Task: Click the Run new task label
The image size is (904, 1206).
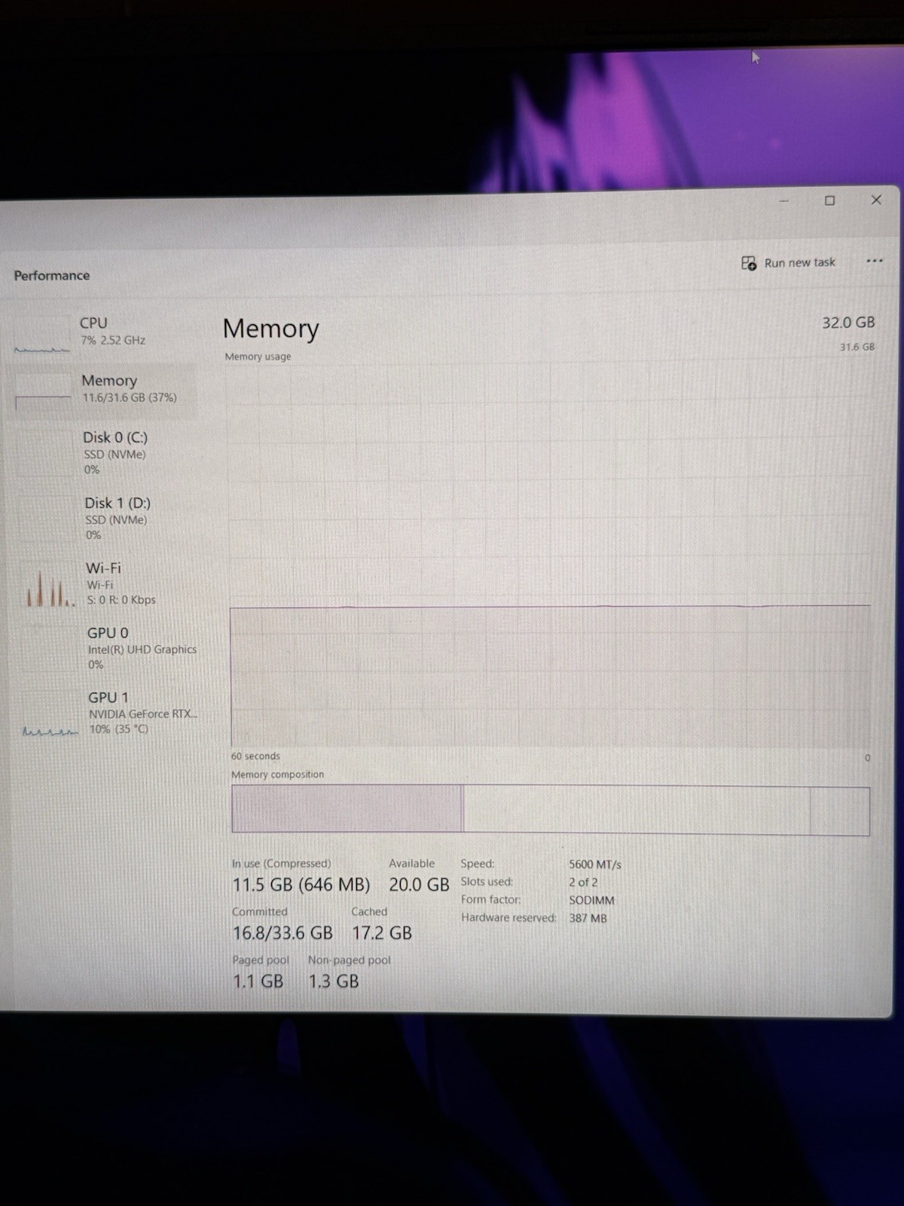Action: pyautogui.click(x=799, y=263)
